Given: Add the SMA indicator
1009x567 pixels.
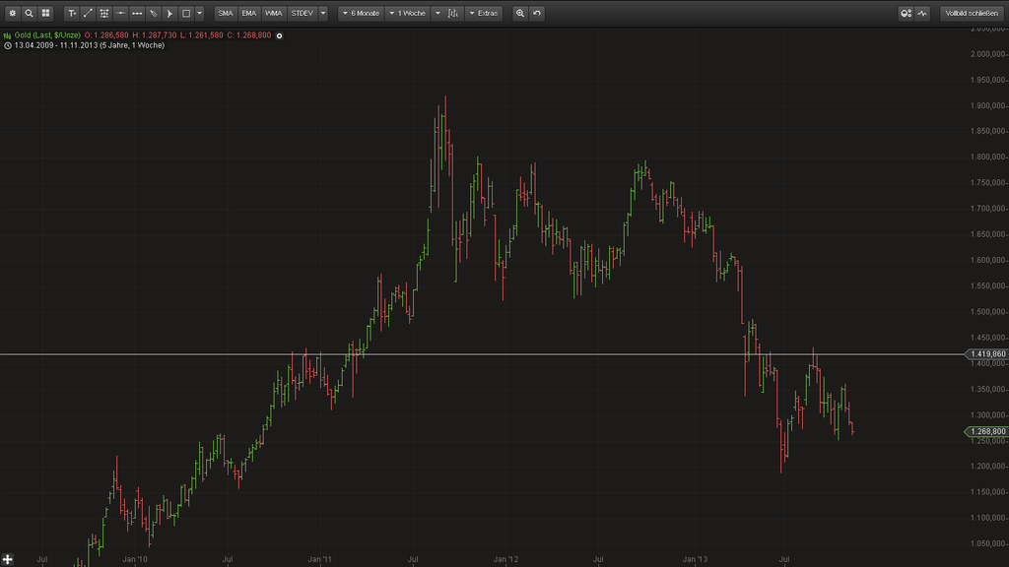Looking at the screenshot, I should 226,13.
